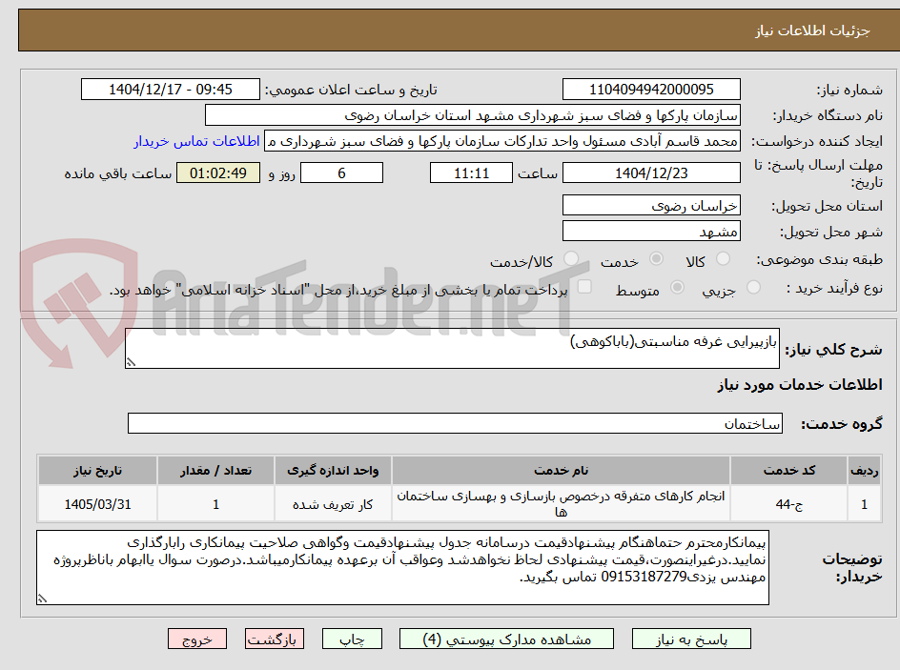Click need date cell 1405/03/31
The width and height of the screenshot is (900, 670).
[97, 503]
